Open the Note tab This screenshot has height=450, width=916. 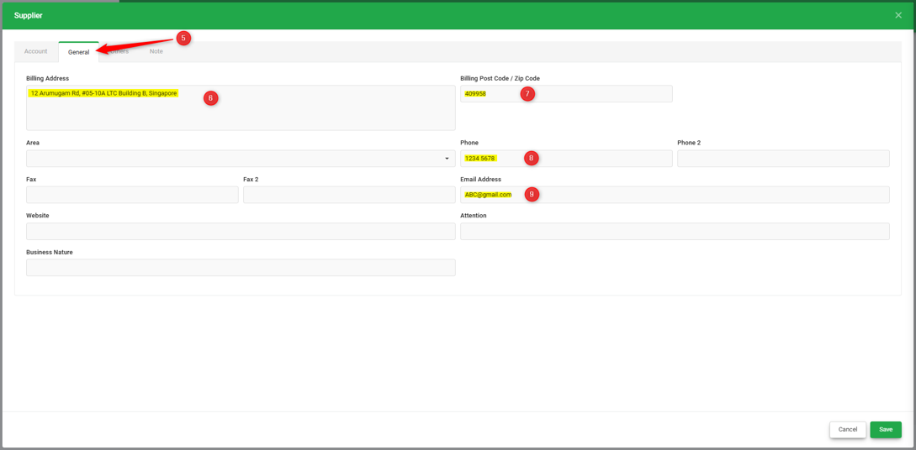(156, 51)
